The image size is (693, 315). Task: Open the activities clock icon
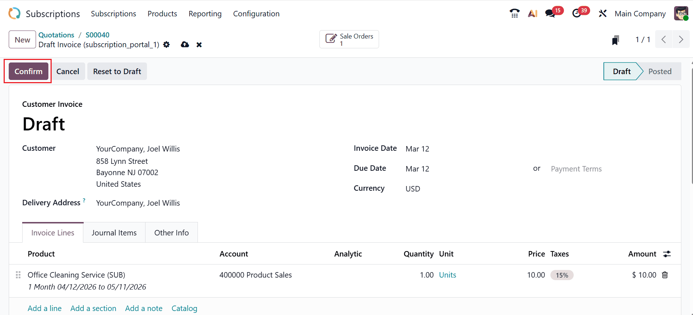(577, 13)
